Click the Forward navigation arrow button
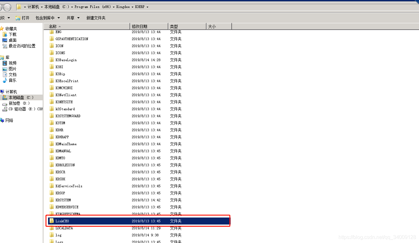The image size is (419, 243). (7, 7)
